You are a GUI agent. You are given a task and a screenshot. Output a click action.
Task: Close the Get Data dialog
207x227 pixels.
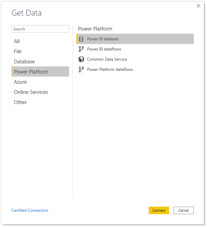tap(199, 6)
